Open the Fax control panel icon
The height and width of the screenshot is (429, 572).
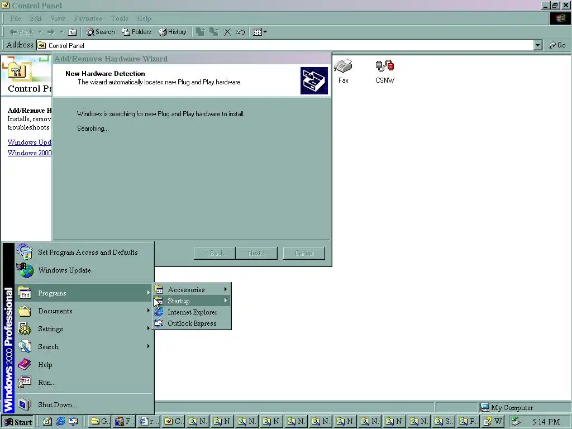(344, 71)
